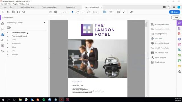Expand the Tables node
The width and height of the screenshot is (182, 102).
tap(7, 47)
